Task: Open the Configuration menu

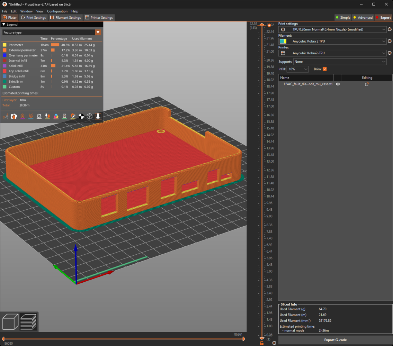Action: pos(57,11)
